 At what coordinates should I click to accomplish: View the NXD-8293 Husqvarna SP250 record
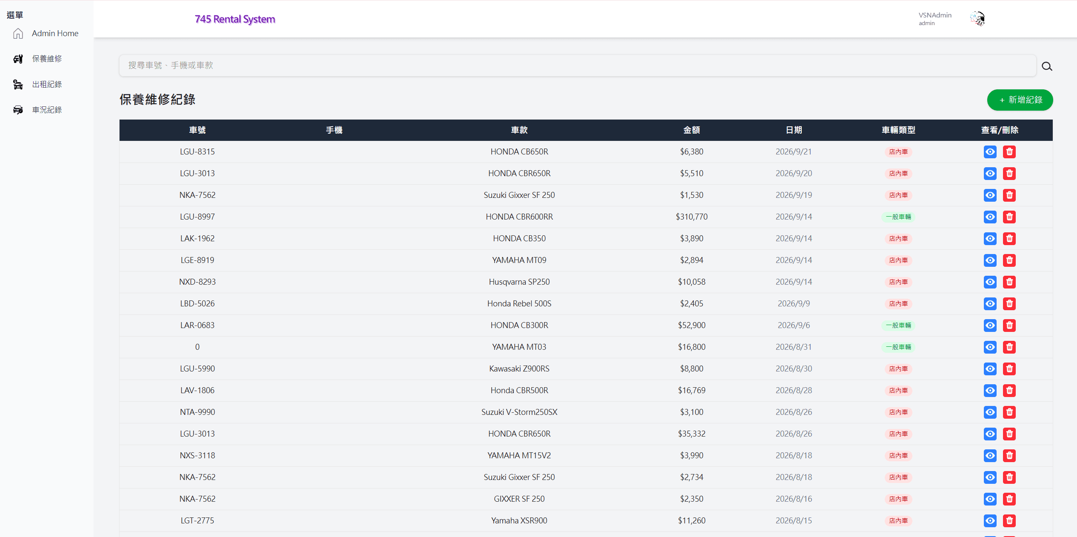[x=990, y=282]
